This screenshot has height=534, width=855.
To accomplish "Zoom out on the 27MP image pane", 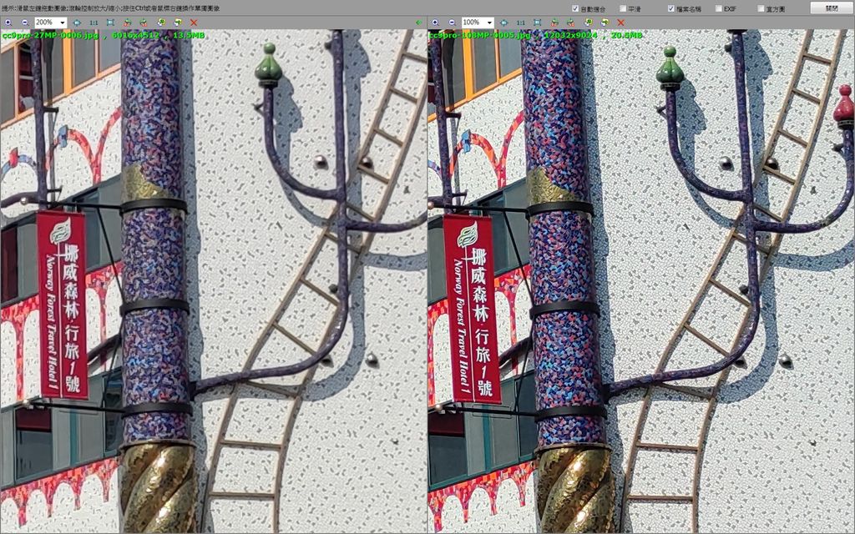I will tap(25, 23).
